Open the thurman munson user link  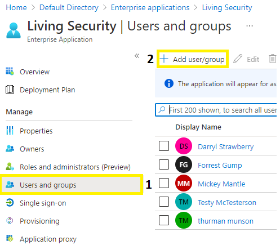point(225,221)
